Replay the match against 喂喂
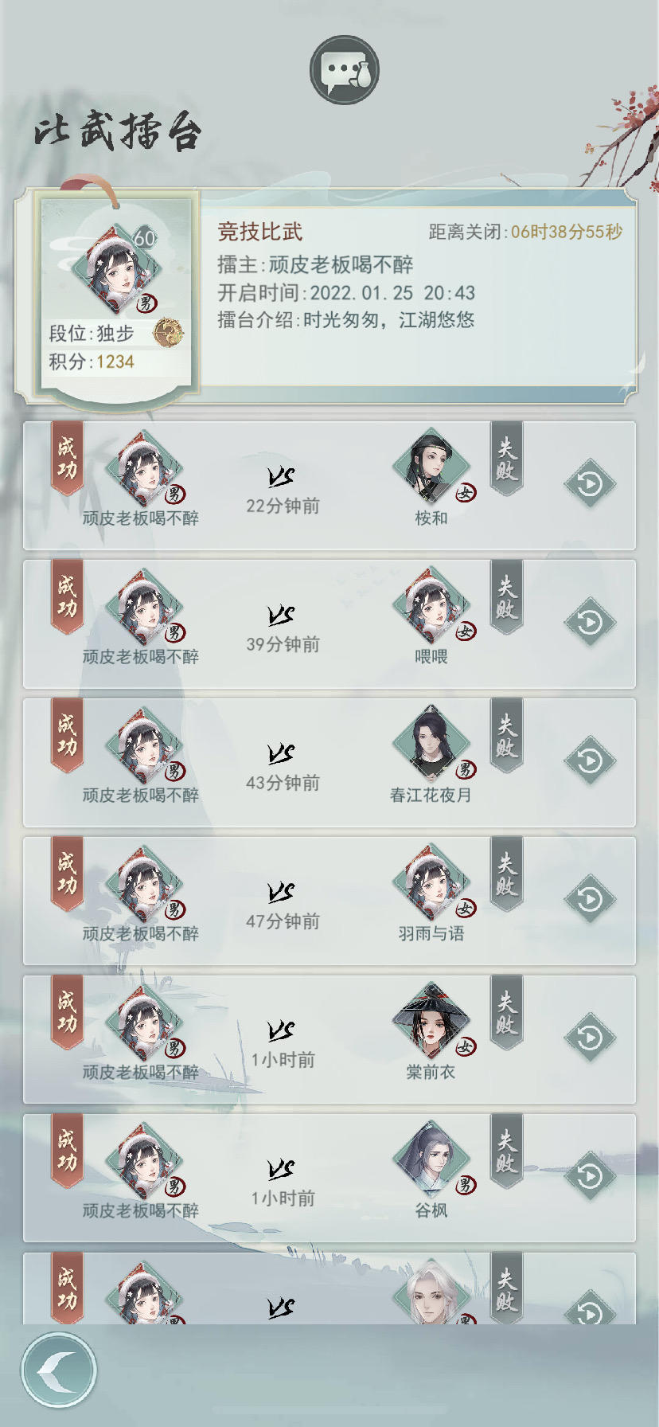659x1427 pixels. point(590,622)
